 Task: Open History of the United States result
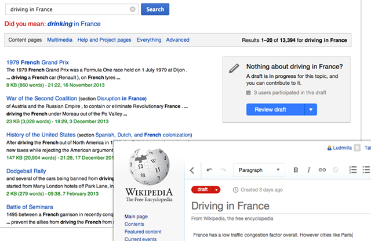click(41, 135)
